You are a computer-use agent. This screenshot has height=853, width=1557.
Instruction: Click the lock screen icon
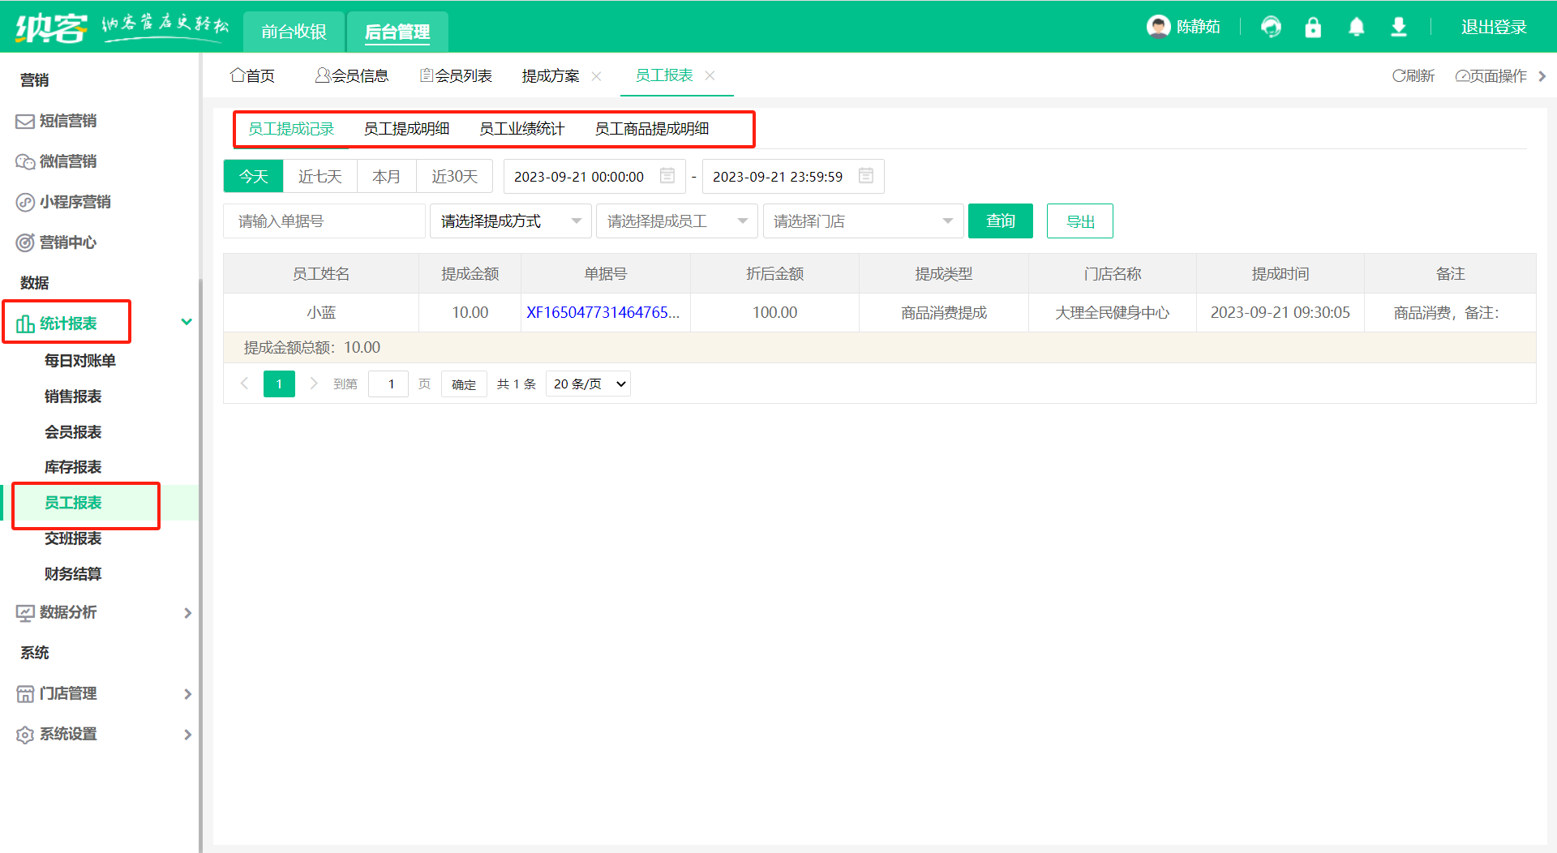[x=1313, y=28]
